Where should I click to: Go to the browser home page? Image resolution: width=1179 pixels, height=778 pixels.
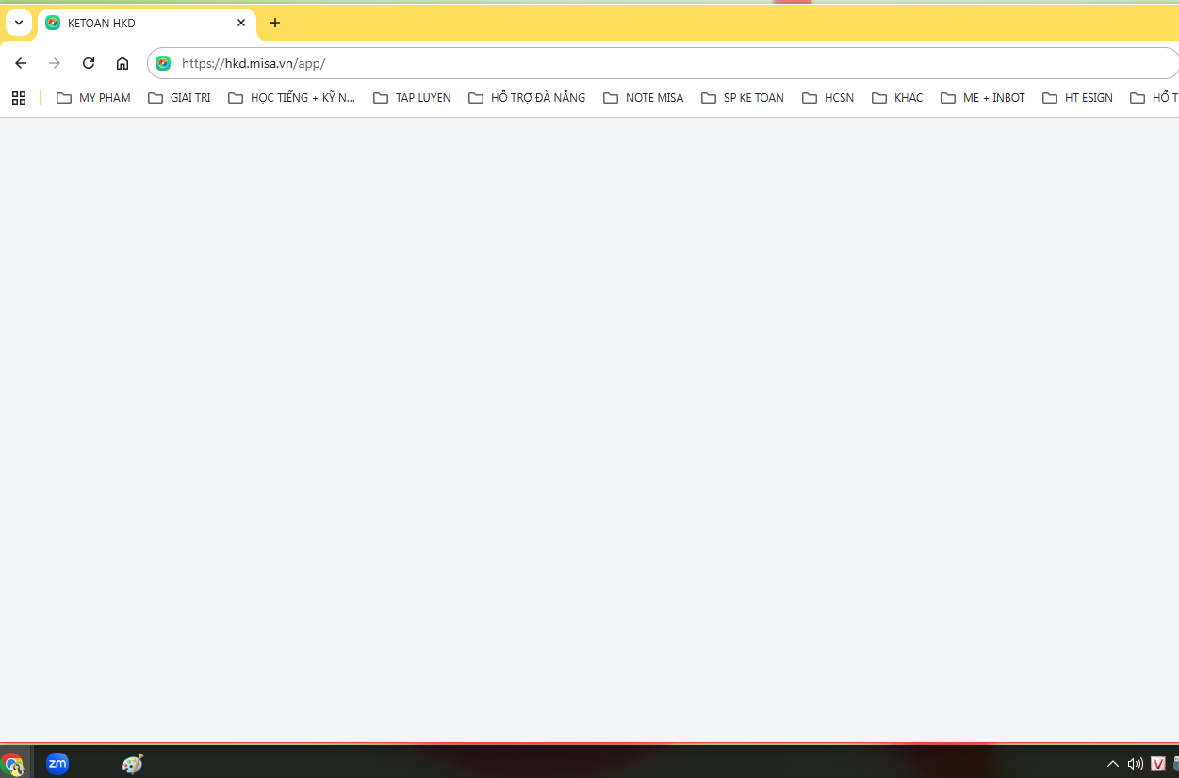(x=123, y=63)
